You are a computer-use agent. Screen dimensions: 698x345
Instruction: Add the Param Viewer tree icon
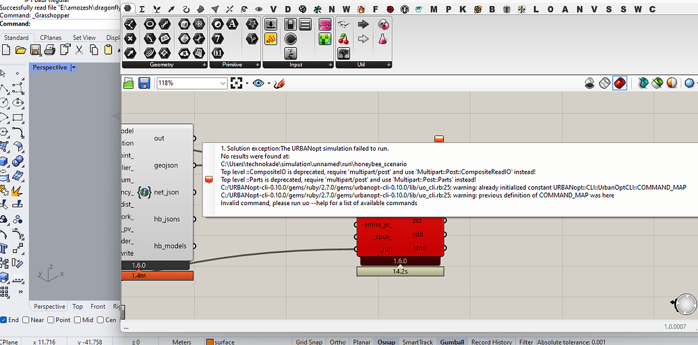click(344, 53)
